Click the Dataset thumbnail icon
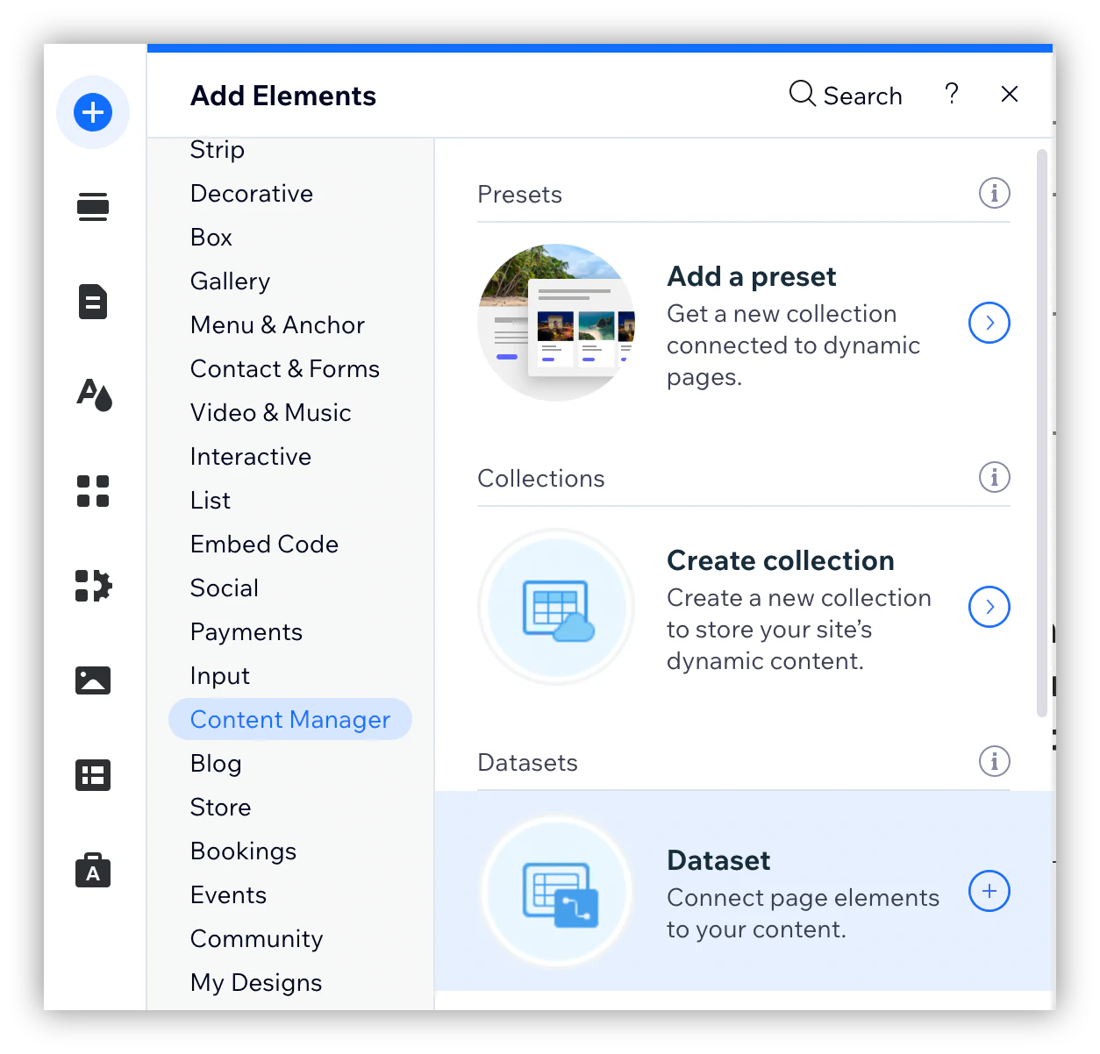Viewport: 1100px width, 1054px height. pos(556,891)
